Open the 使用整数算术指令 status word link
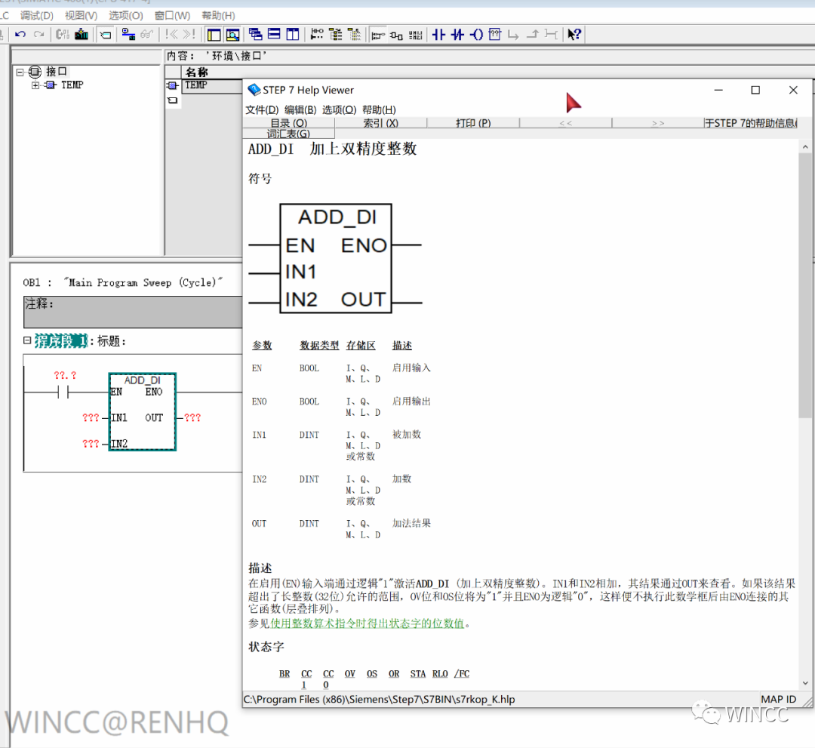815x748 pixels. click(367, 623)
